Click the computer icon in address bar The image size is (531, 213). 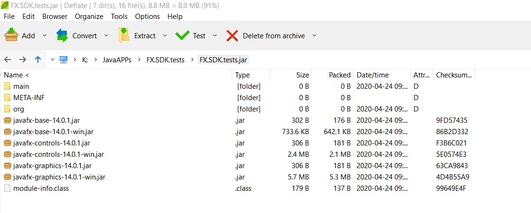64,60
